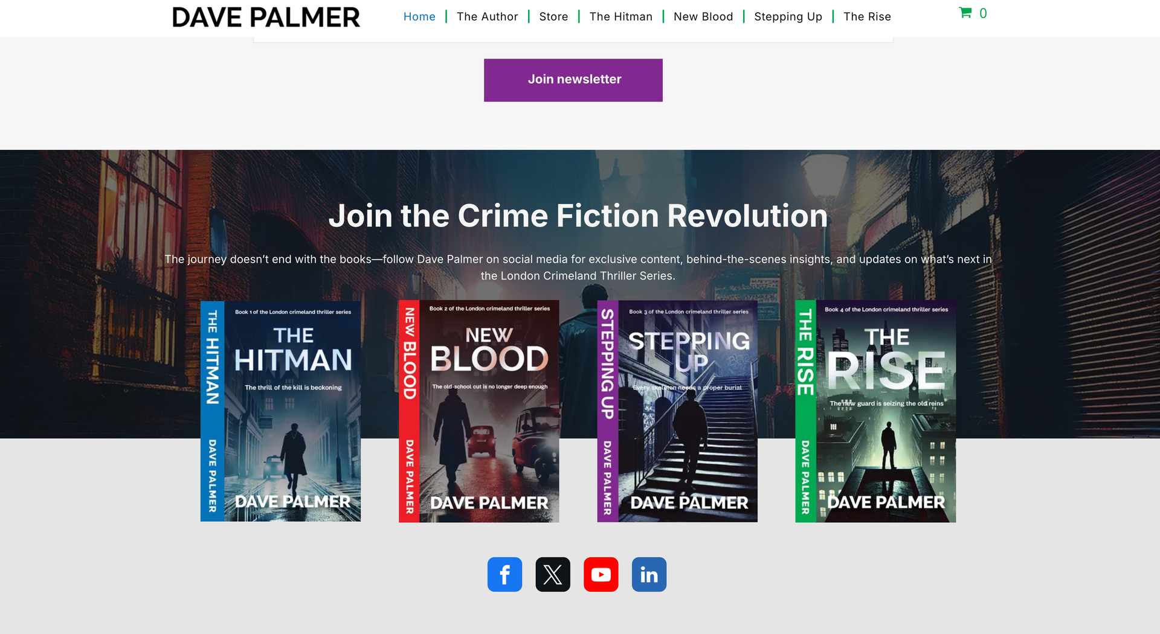Click the DAVE PALMER site logo
The width and height of the screenshot is (1160, 634).
click(266, 18)
